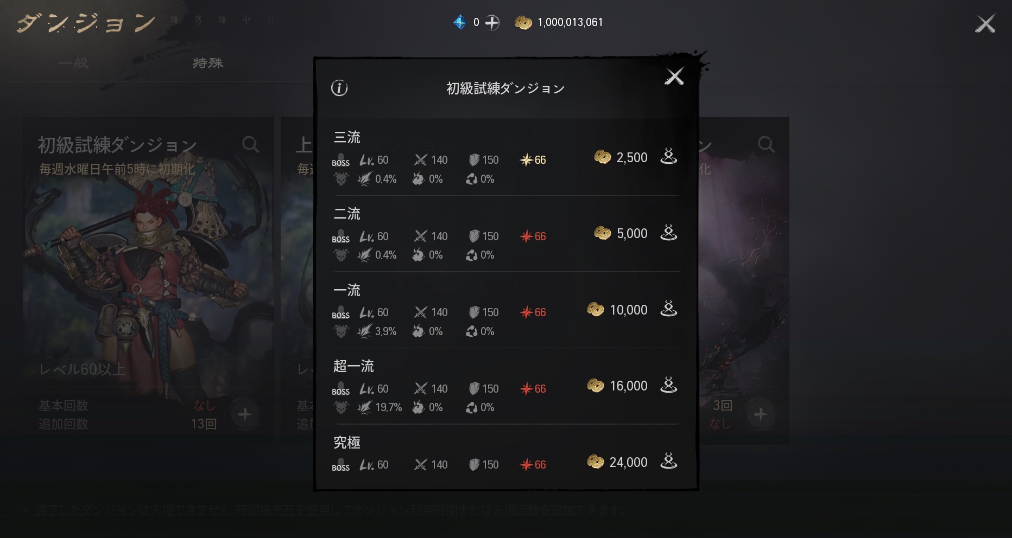
Task: Enter the 一流 difficulty via its entry icon
Action: click(668, 309)
